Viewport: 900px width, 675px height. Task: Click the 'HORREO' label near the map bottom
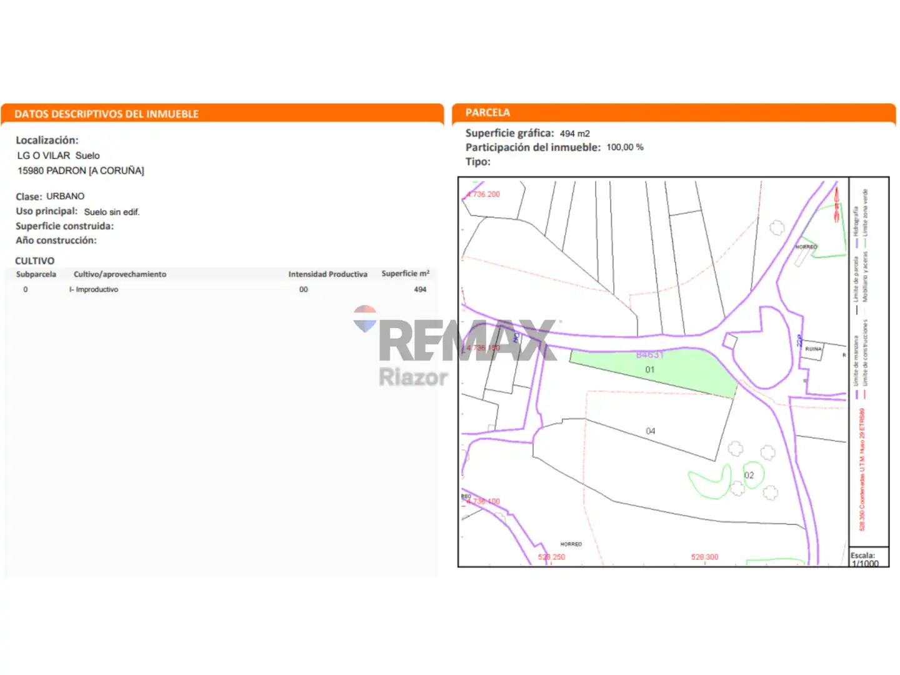571,544
